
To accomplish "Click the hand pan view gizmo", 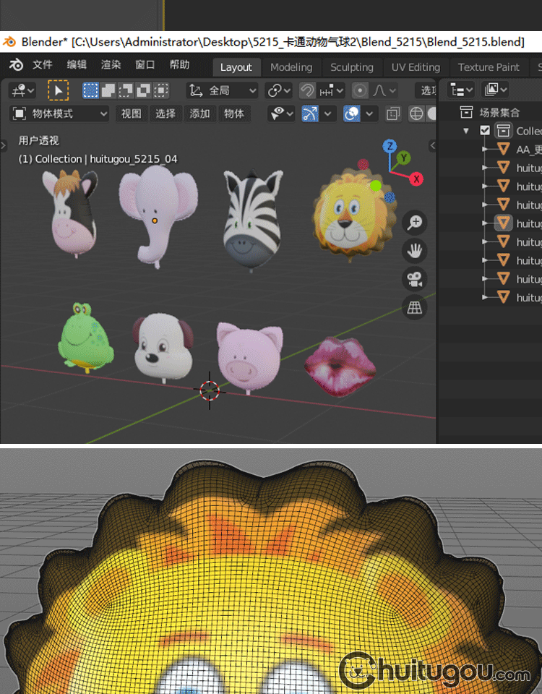I will 415,251.
